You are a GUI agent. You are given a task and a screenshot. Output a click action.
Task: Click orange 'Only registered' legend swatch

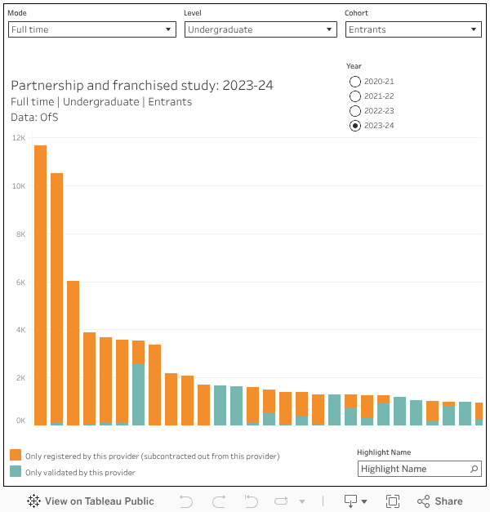pyautogui.click(x=16, y=456)
